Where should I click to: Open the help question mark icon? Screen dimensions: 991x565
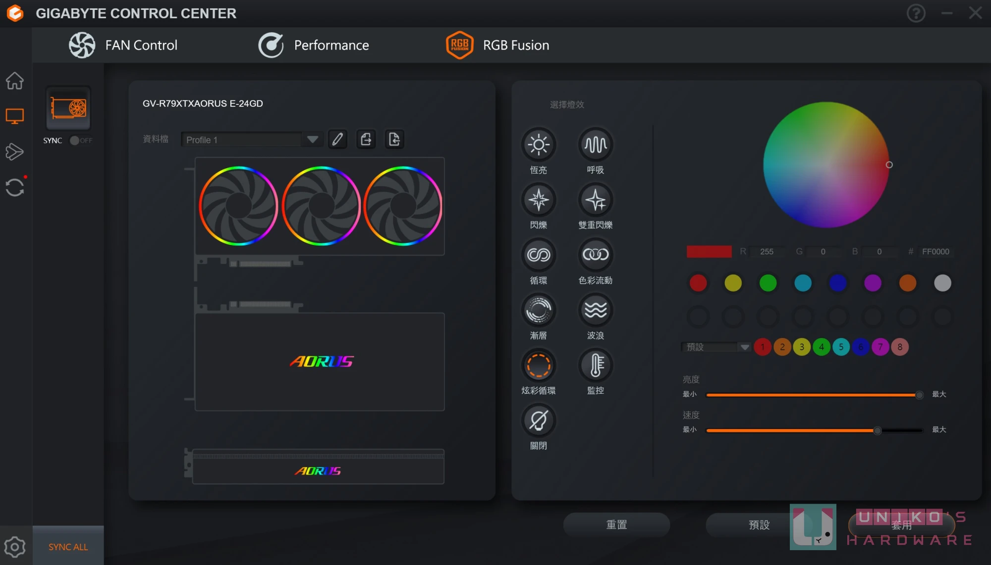916,13
